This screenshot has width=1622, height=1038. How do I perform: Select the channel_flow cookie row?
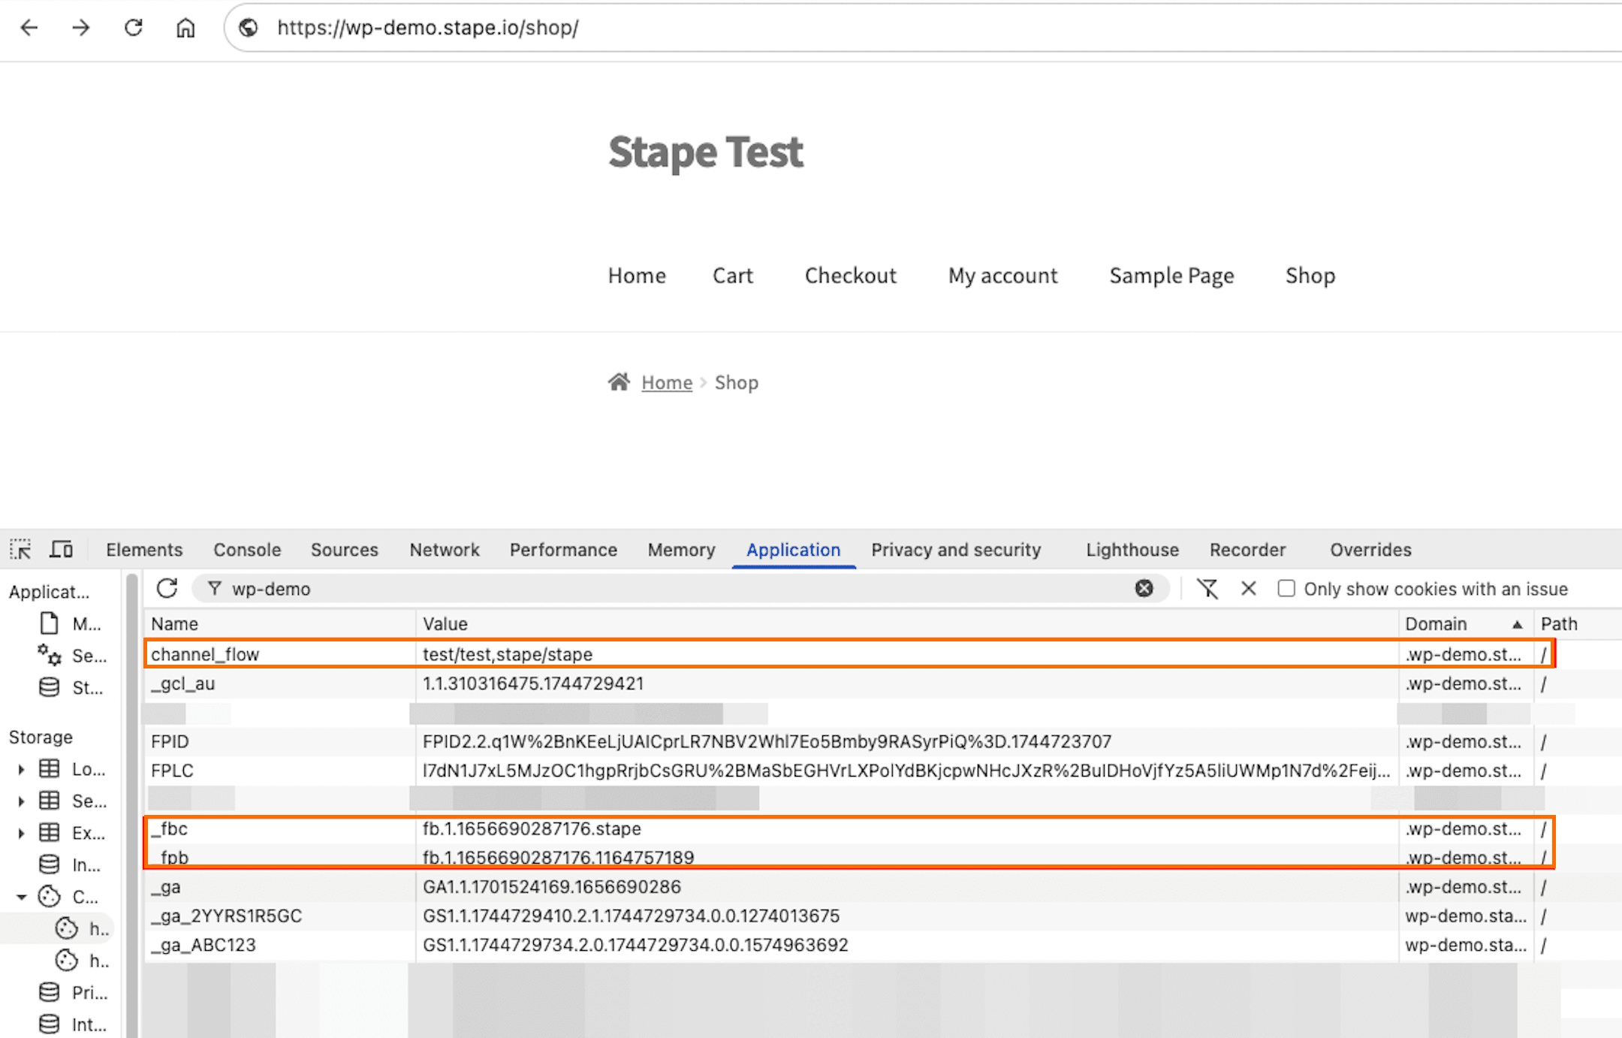coord(849,654)
